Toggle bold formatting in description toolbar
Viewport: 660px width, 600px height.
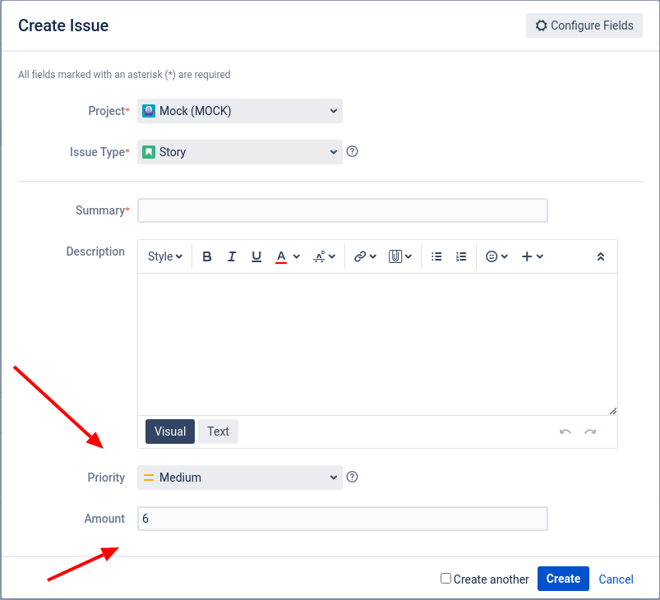tap(207, 256)
